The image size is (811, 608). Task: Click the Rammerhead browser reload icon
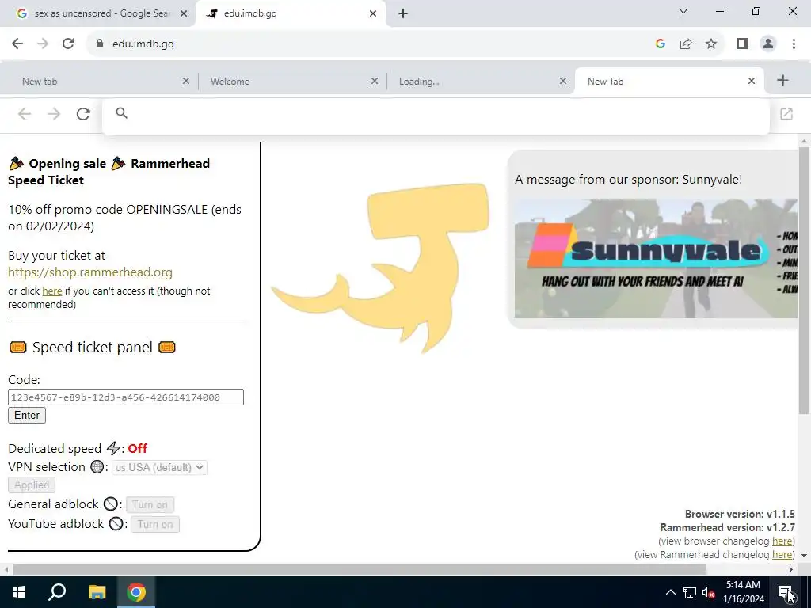[x=83, y=114]
